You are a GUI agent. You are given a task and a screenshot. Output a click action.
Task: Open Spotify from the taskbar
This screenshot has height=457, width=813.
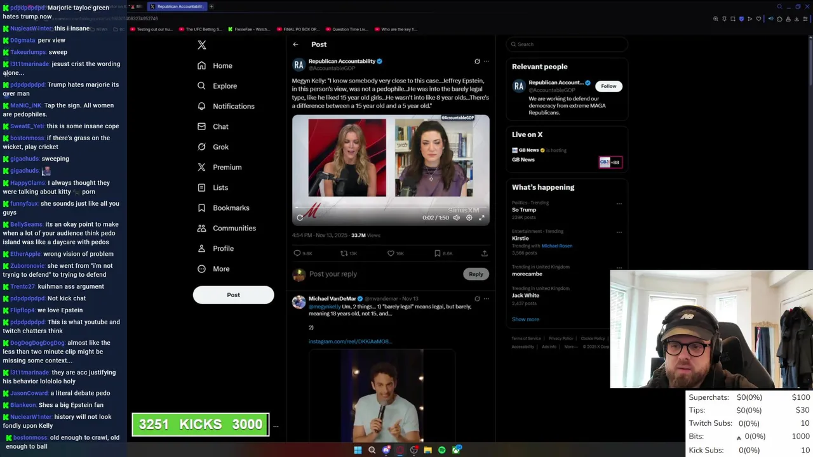tap(442, 450)
